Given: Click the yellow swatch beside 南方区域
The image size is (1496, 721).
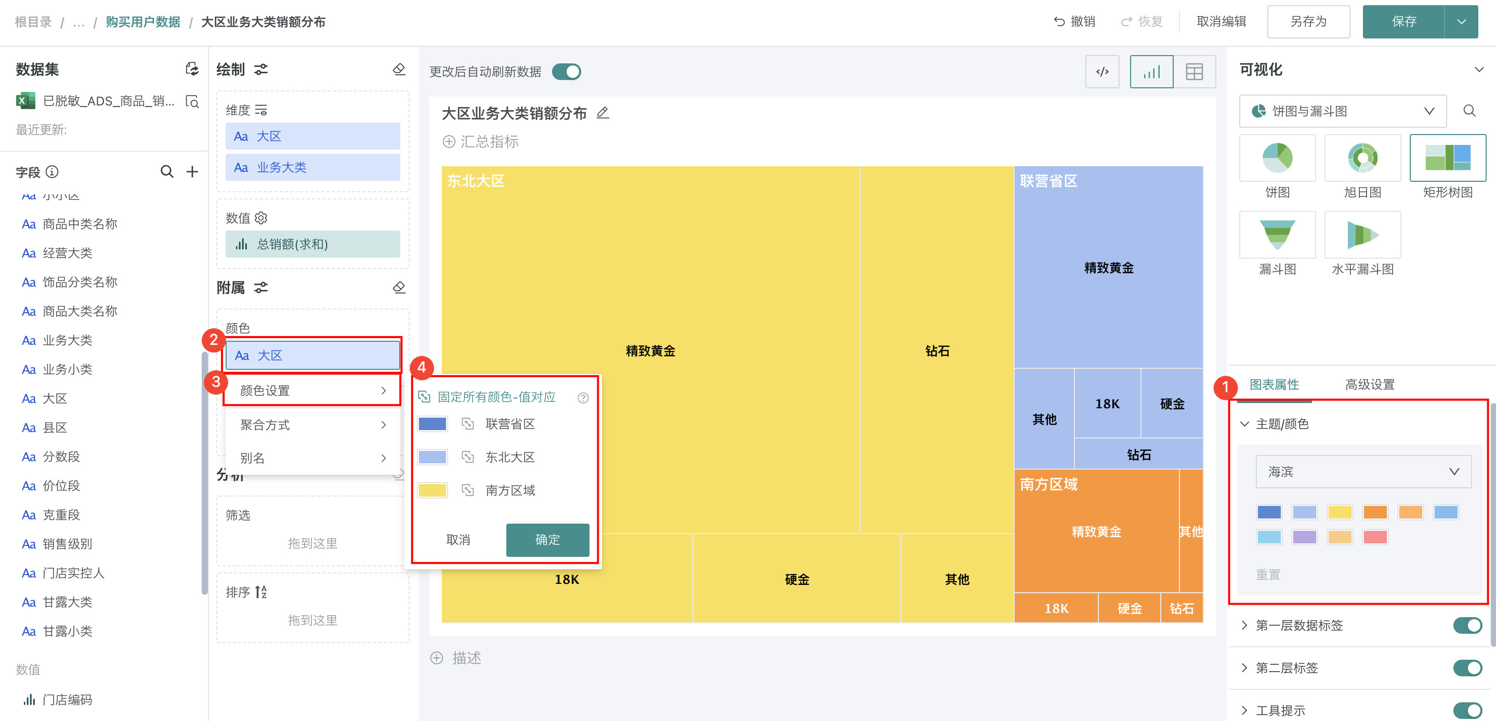Looking at the screenshot, I should [432, 490].
